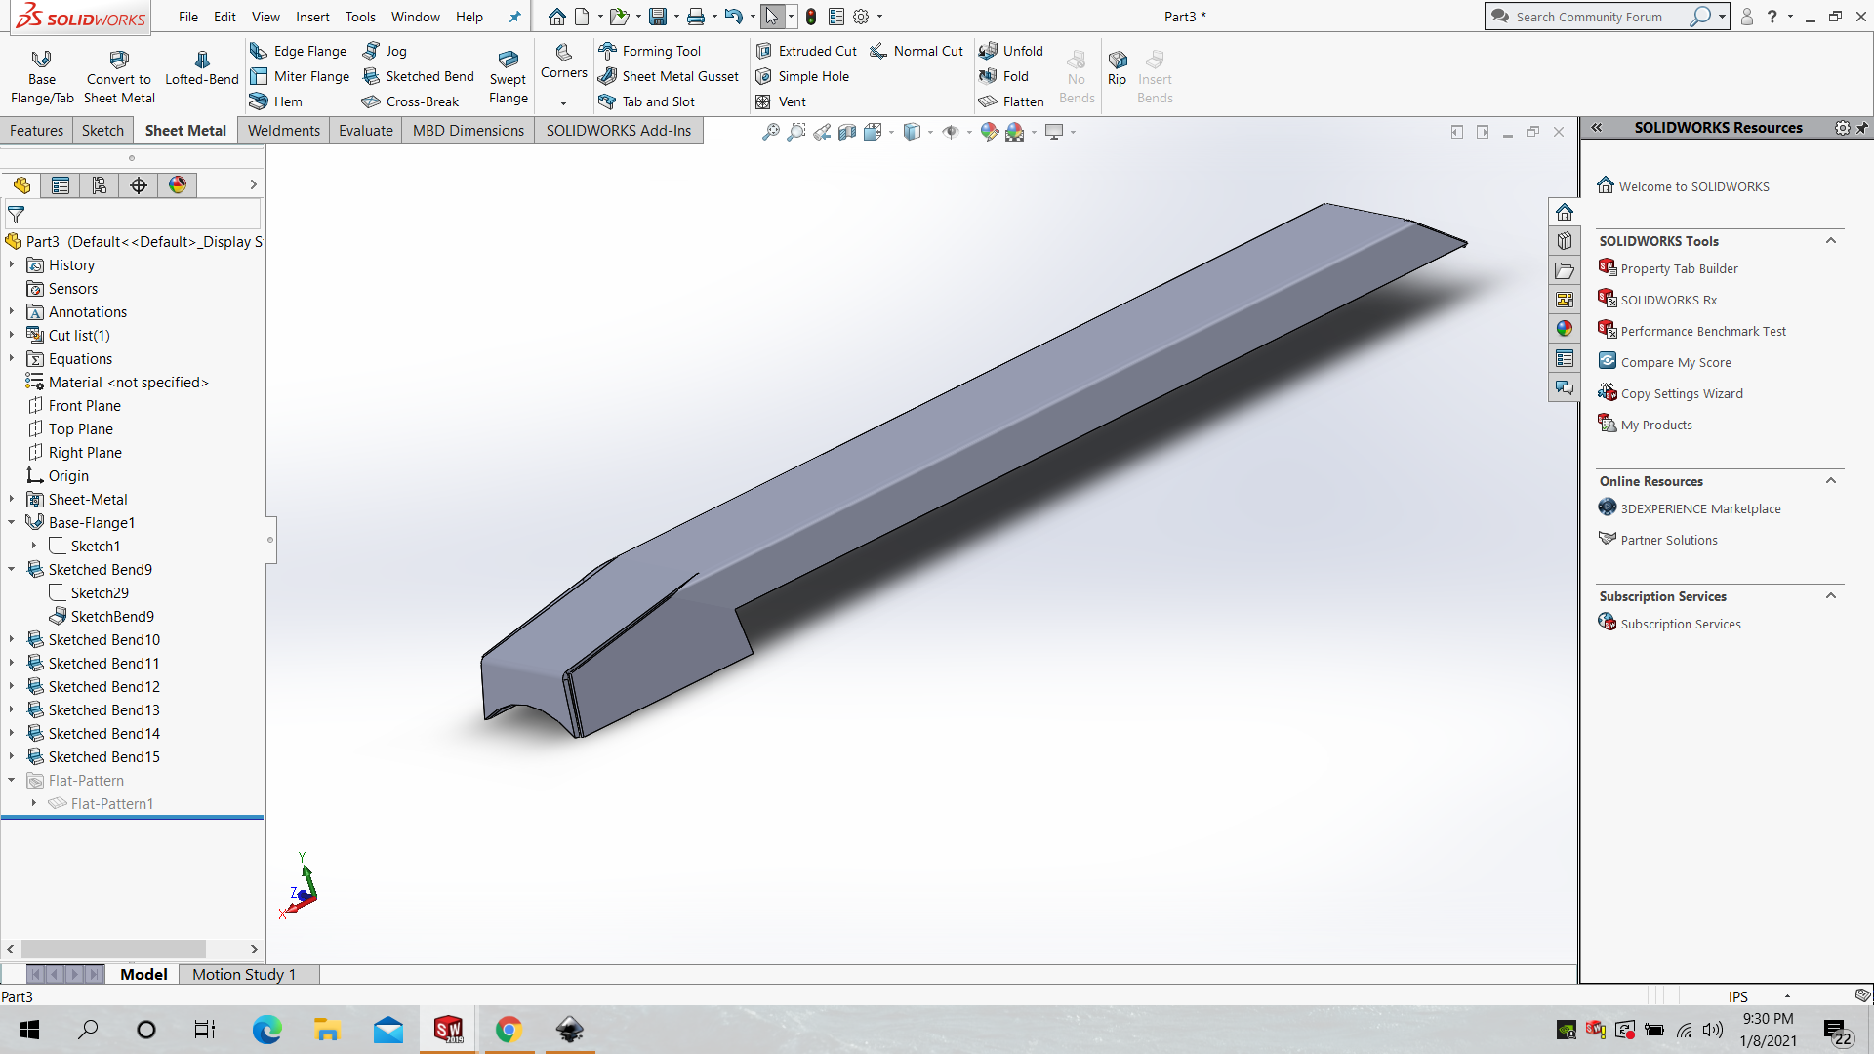Collapse the SOLIDWORKS Tools section

[x=1831, y=241]
